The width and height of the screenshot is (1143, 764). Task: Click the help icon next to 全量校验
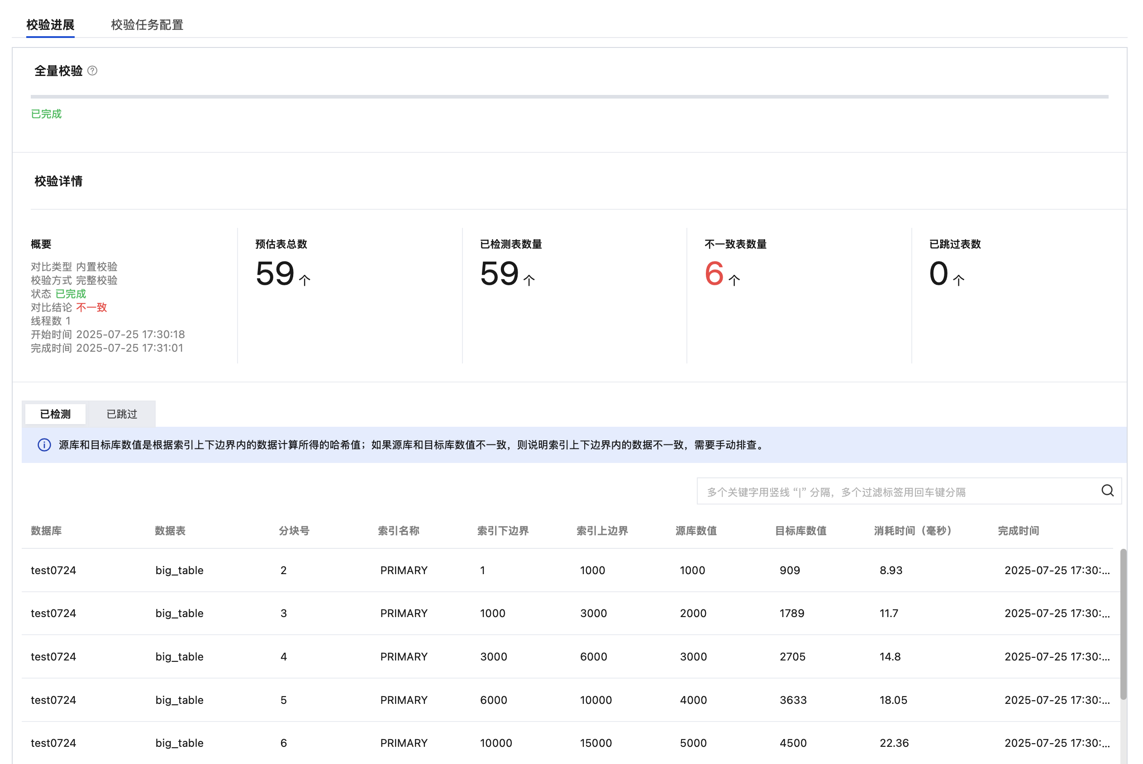tap(92, 71)
